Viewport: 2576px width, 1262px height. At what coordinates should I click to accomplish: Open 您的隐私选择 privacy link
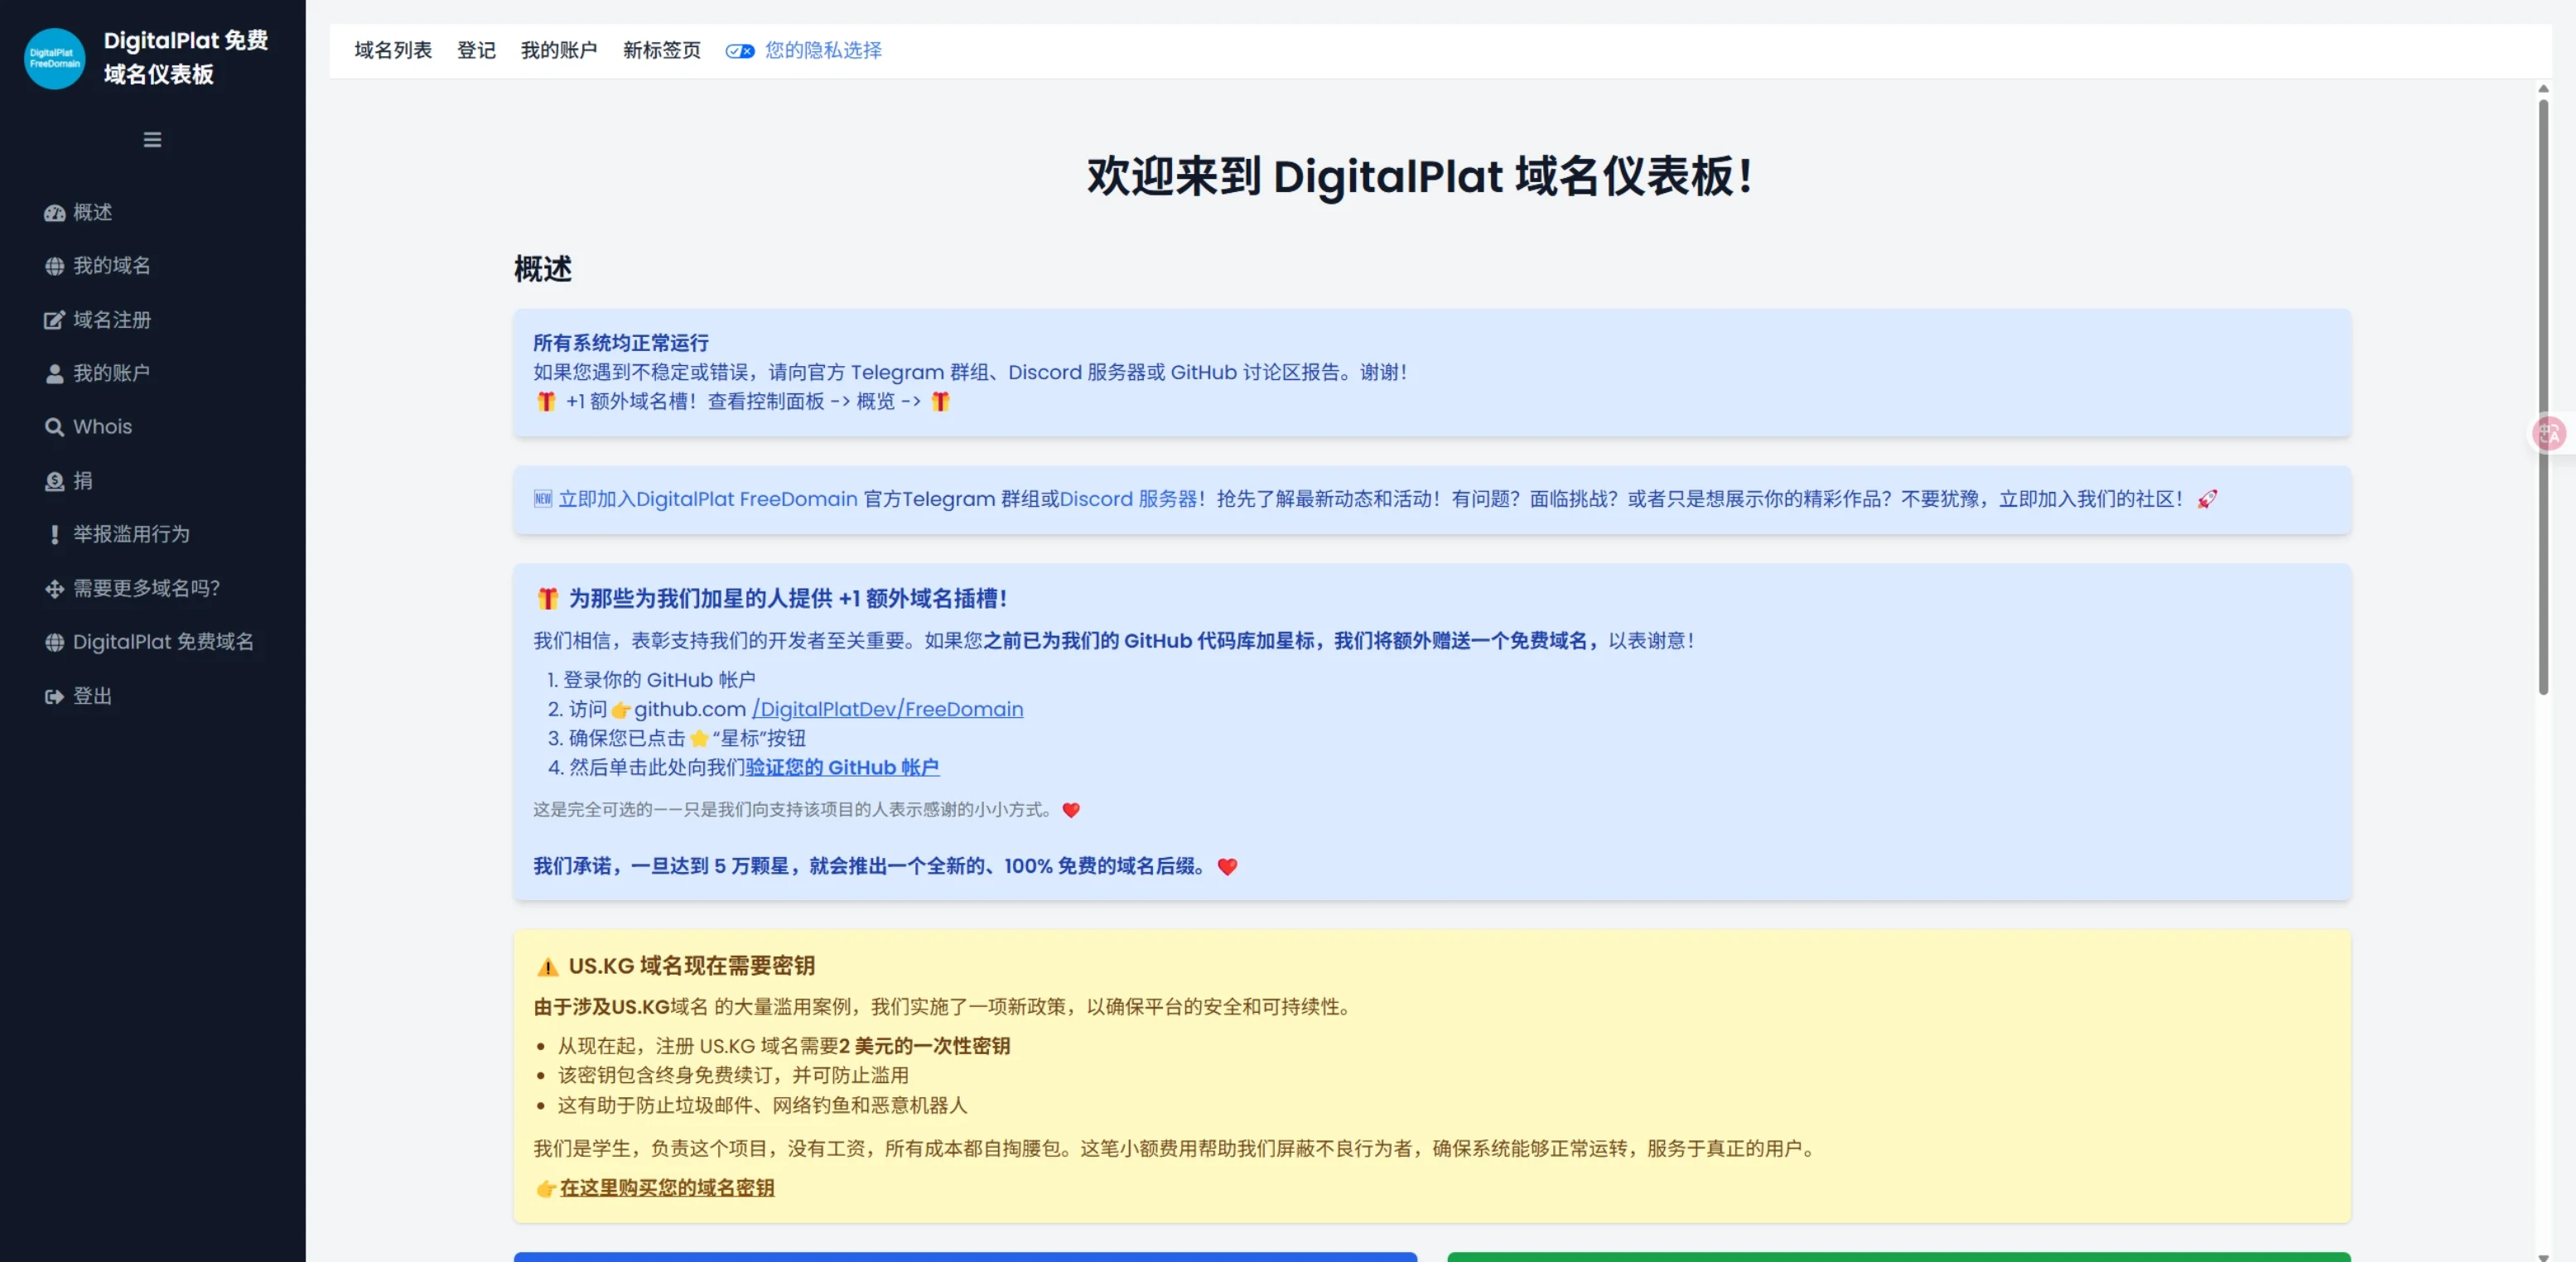pyautogui.click(x=823, y=50)
